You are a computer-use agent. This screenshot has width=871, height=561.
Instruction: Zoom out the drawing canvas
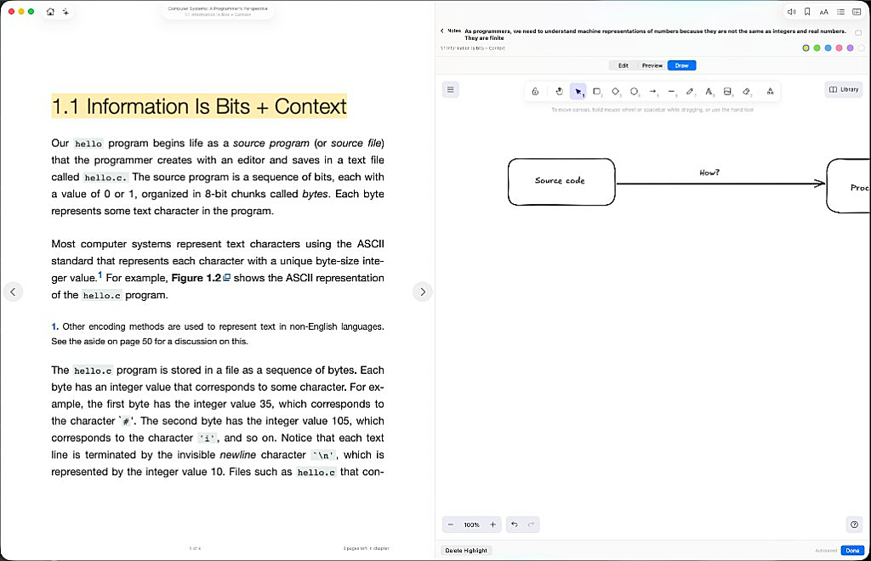pos(451,524)
